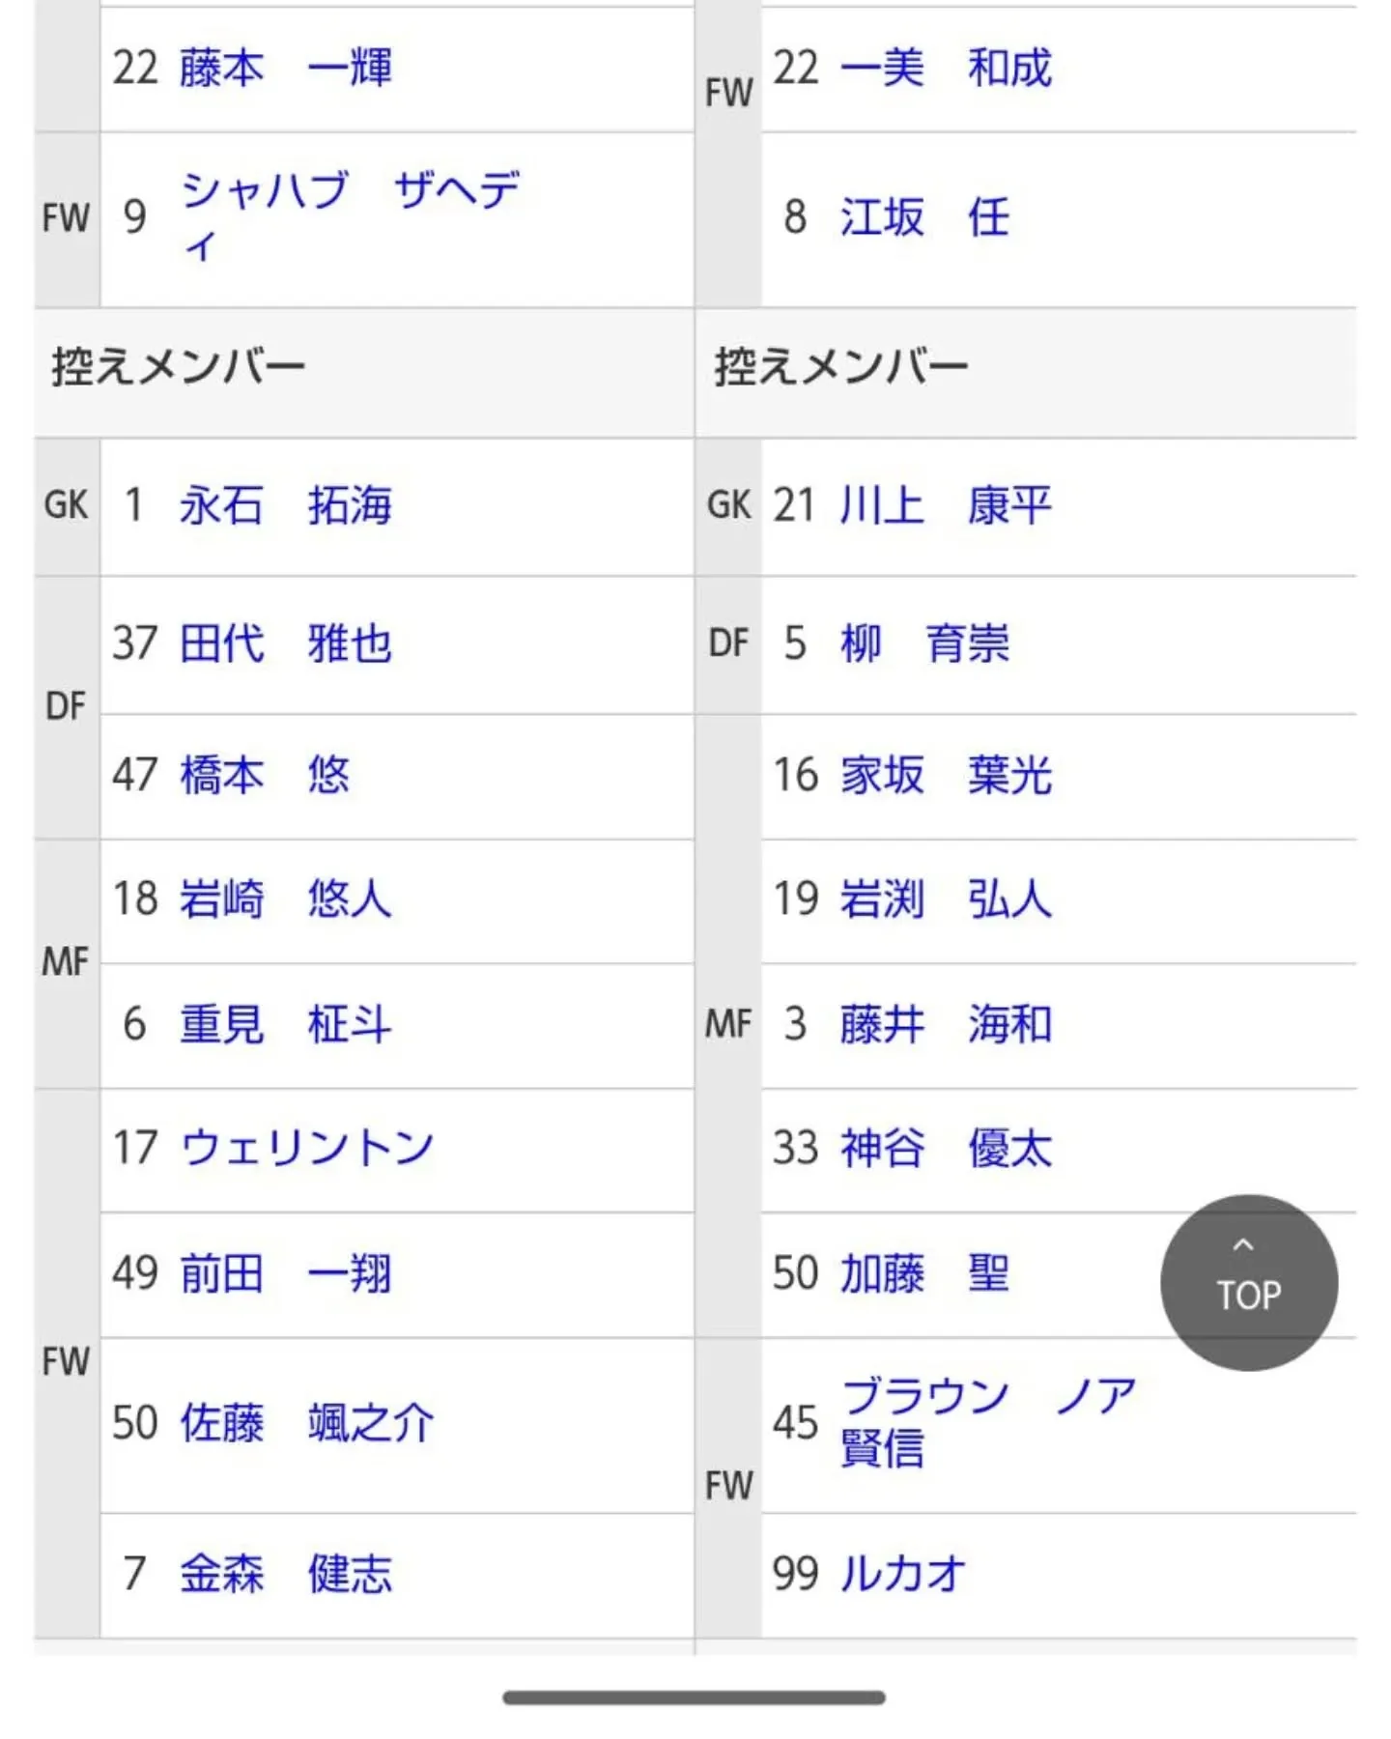Image resolution: width=1391 pixels, height=1739 pixels.
Task: Click 神谷 優太 name
Action: coord(946,1148)
